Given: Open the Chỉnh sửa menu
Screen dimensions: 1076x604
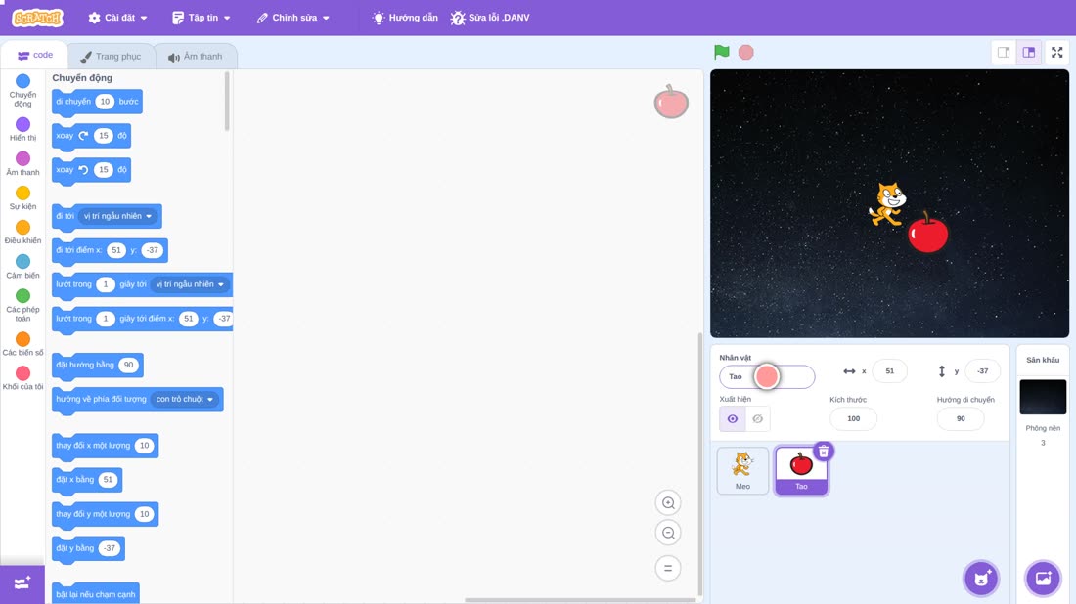Looking at the screenshot, I should coord(293,18).
